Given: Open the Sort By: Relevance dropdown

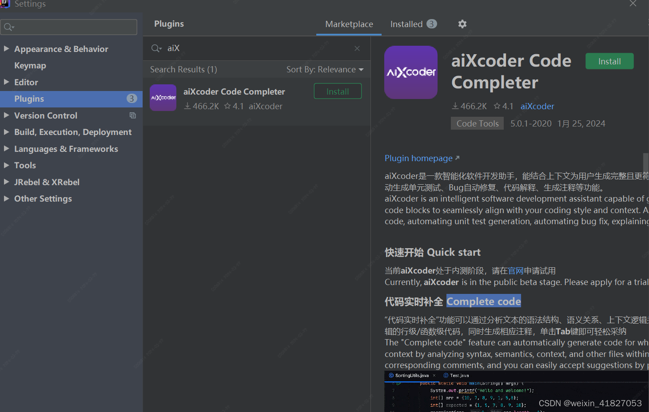Looking at the screenshot, I should click(325, 70).
